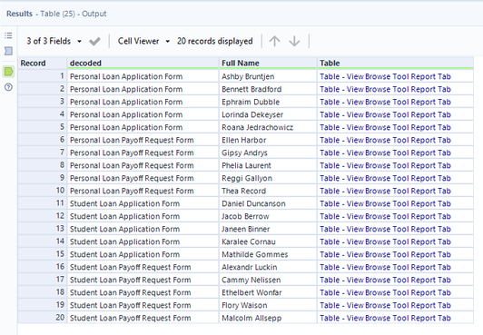Click the Results panel title
Screen dimensions: 483x335
[x=56, y=14]
